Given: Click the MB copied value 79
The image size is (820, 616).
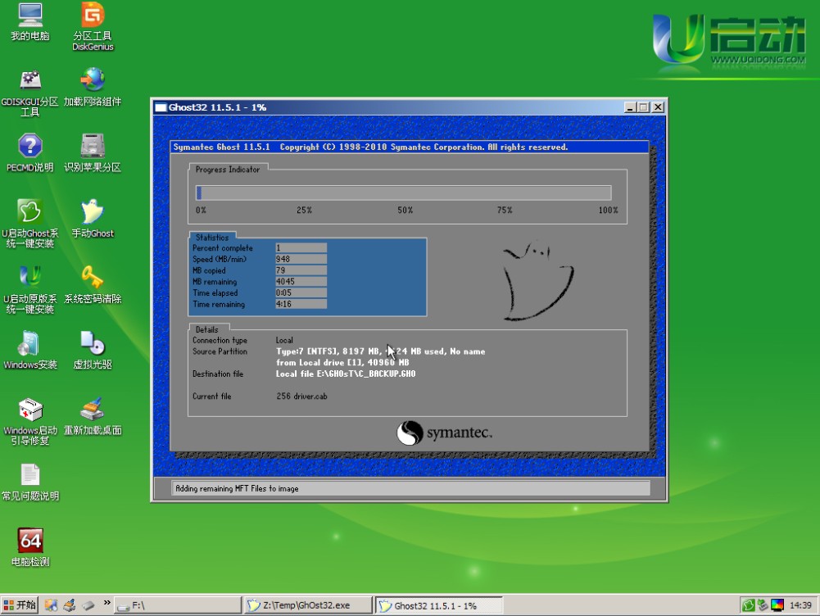Looking at the screenshot, I should click(301, 270).
